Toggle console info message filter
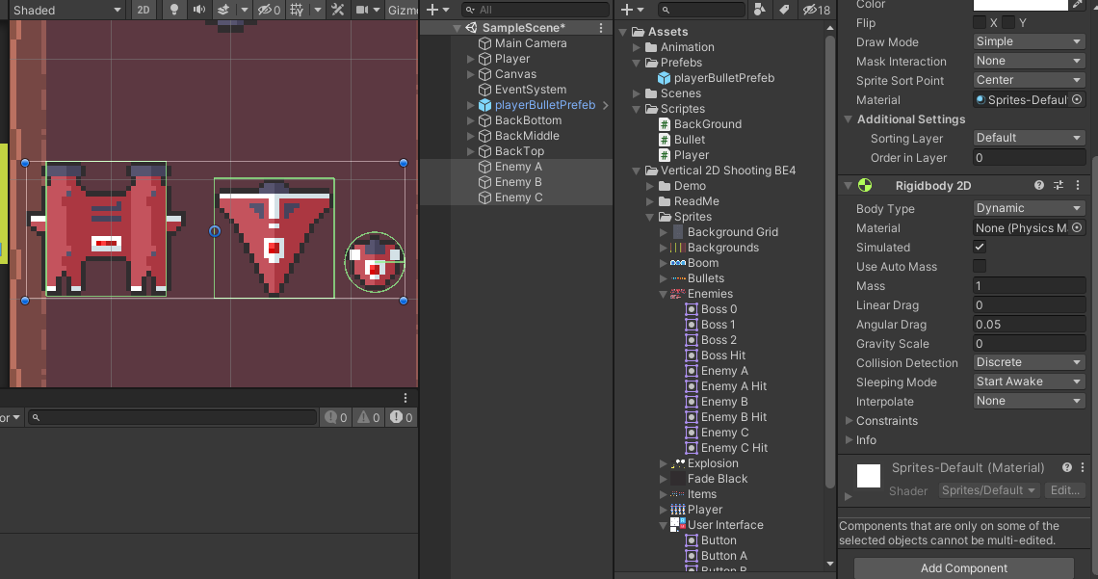 coord(335,417)
